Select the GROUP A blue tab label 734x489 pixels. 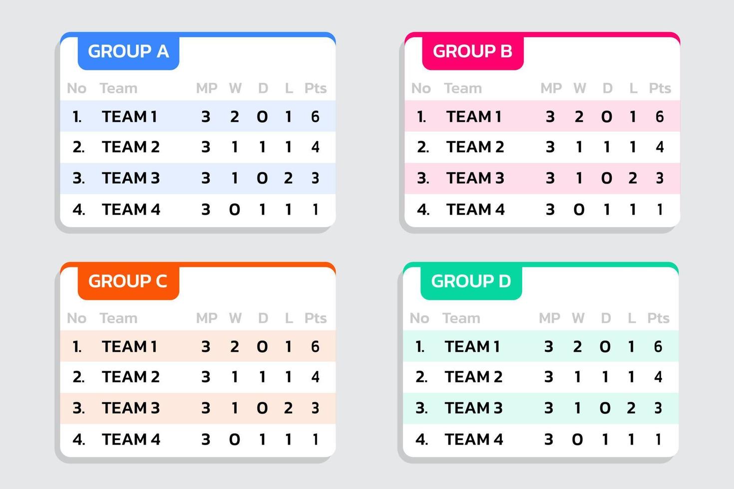coord(128,51)
